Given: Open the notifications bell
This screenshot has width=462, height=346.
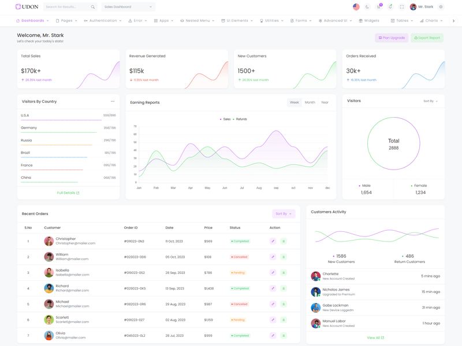Looking at the screenshot, I should [x=390, y=7].
